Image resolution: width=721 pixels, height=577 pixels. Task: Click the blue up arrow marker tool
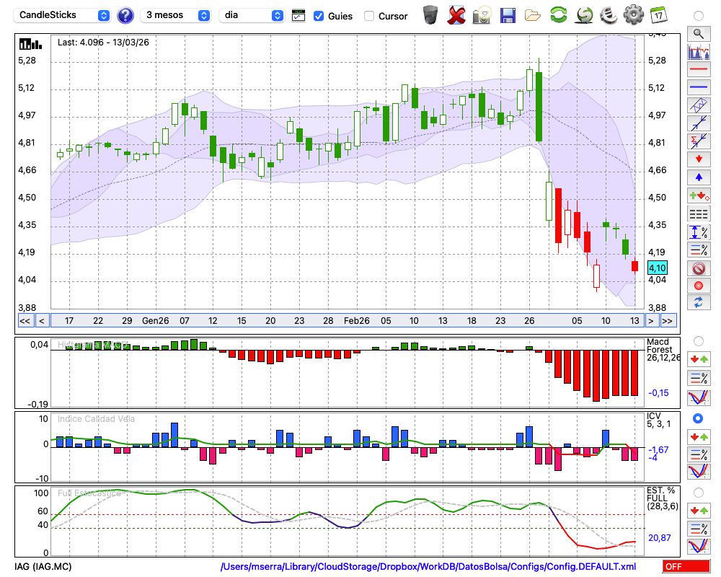pyautogui.click(x=699, y=177)
